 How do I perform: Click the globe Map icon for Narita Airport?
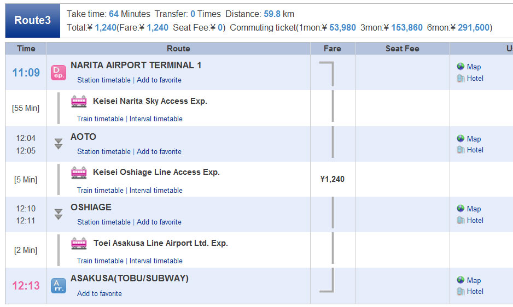click(460, 67)
